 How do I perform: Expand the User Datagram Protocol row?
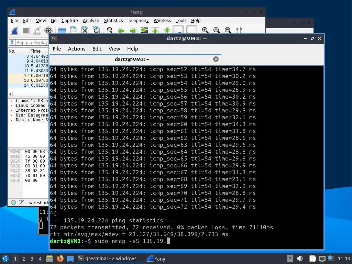(x=11, y=115)
